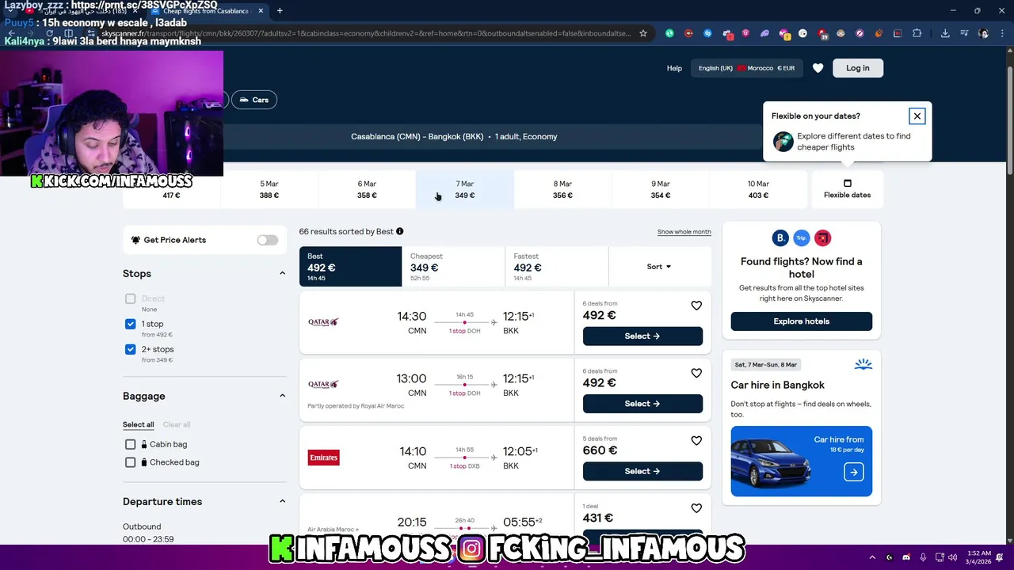Select the Best sort tab
This screenshot has height=570, width=1014.
(x=350, y=267)
